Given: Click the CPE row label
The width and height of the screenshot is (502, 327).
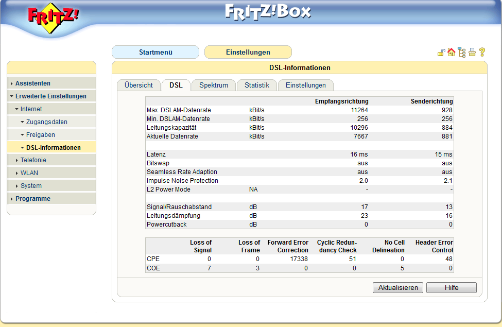Looking at the screenshot, I should [x=153, y=259].
